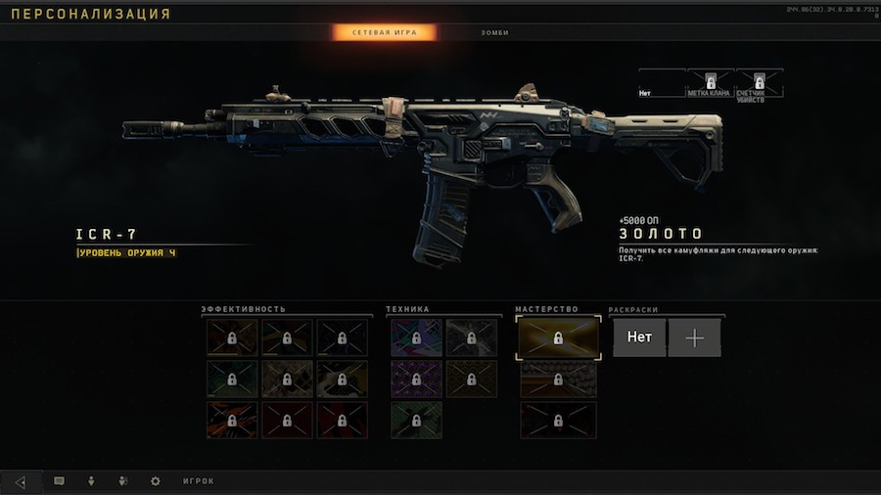
Task: Go back using the triangle arrow icon
Action: click(x=21, y=481)
